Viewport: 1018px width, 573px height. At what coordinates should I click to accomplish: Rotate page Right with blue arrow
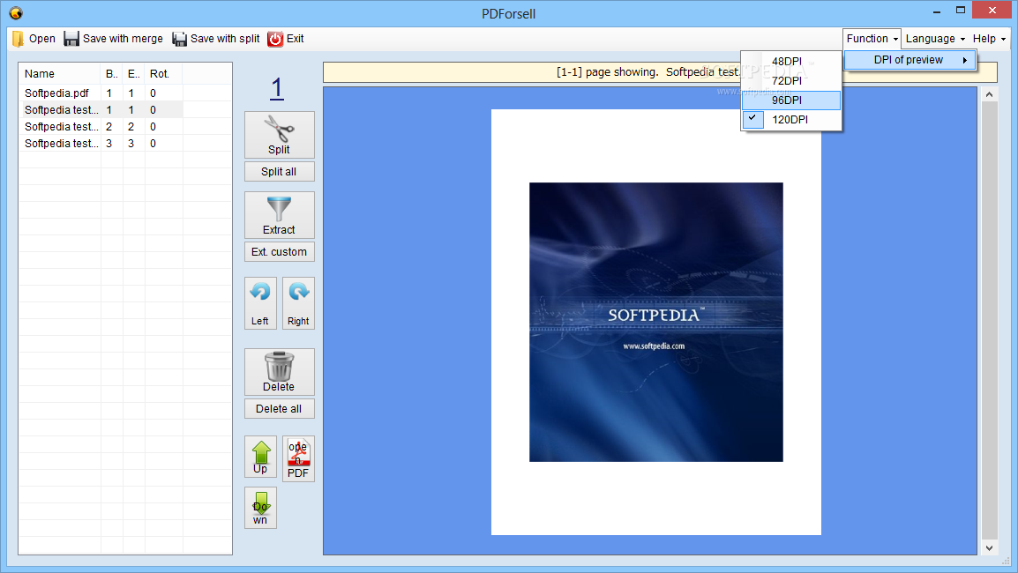pos(299,303)
